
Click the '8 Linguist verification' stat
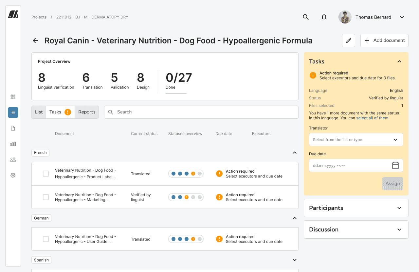(56, 81)
